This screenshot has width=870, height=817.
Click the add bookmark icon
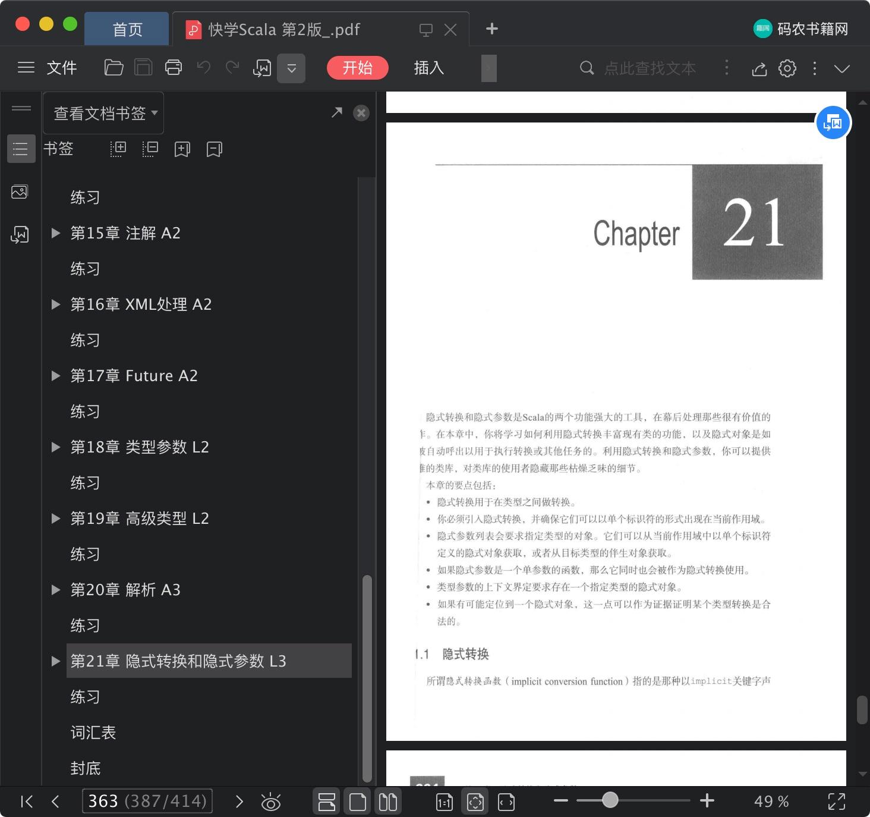(182, 149)
